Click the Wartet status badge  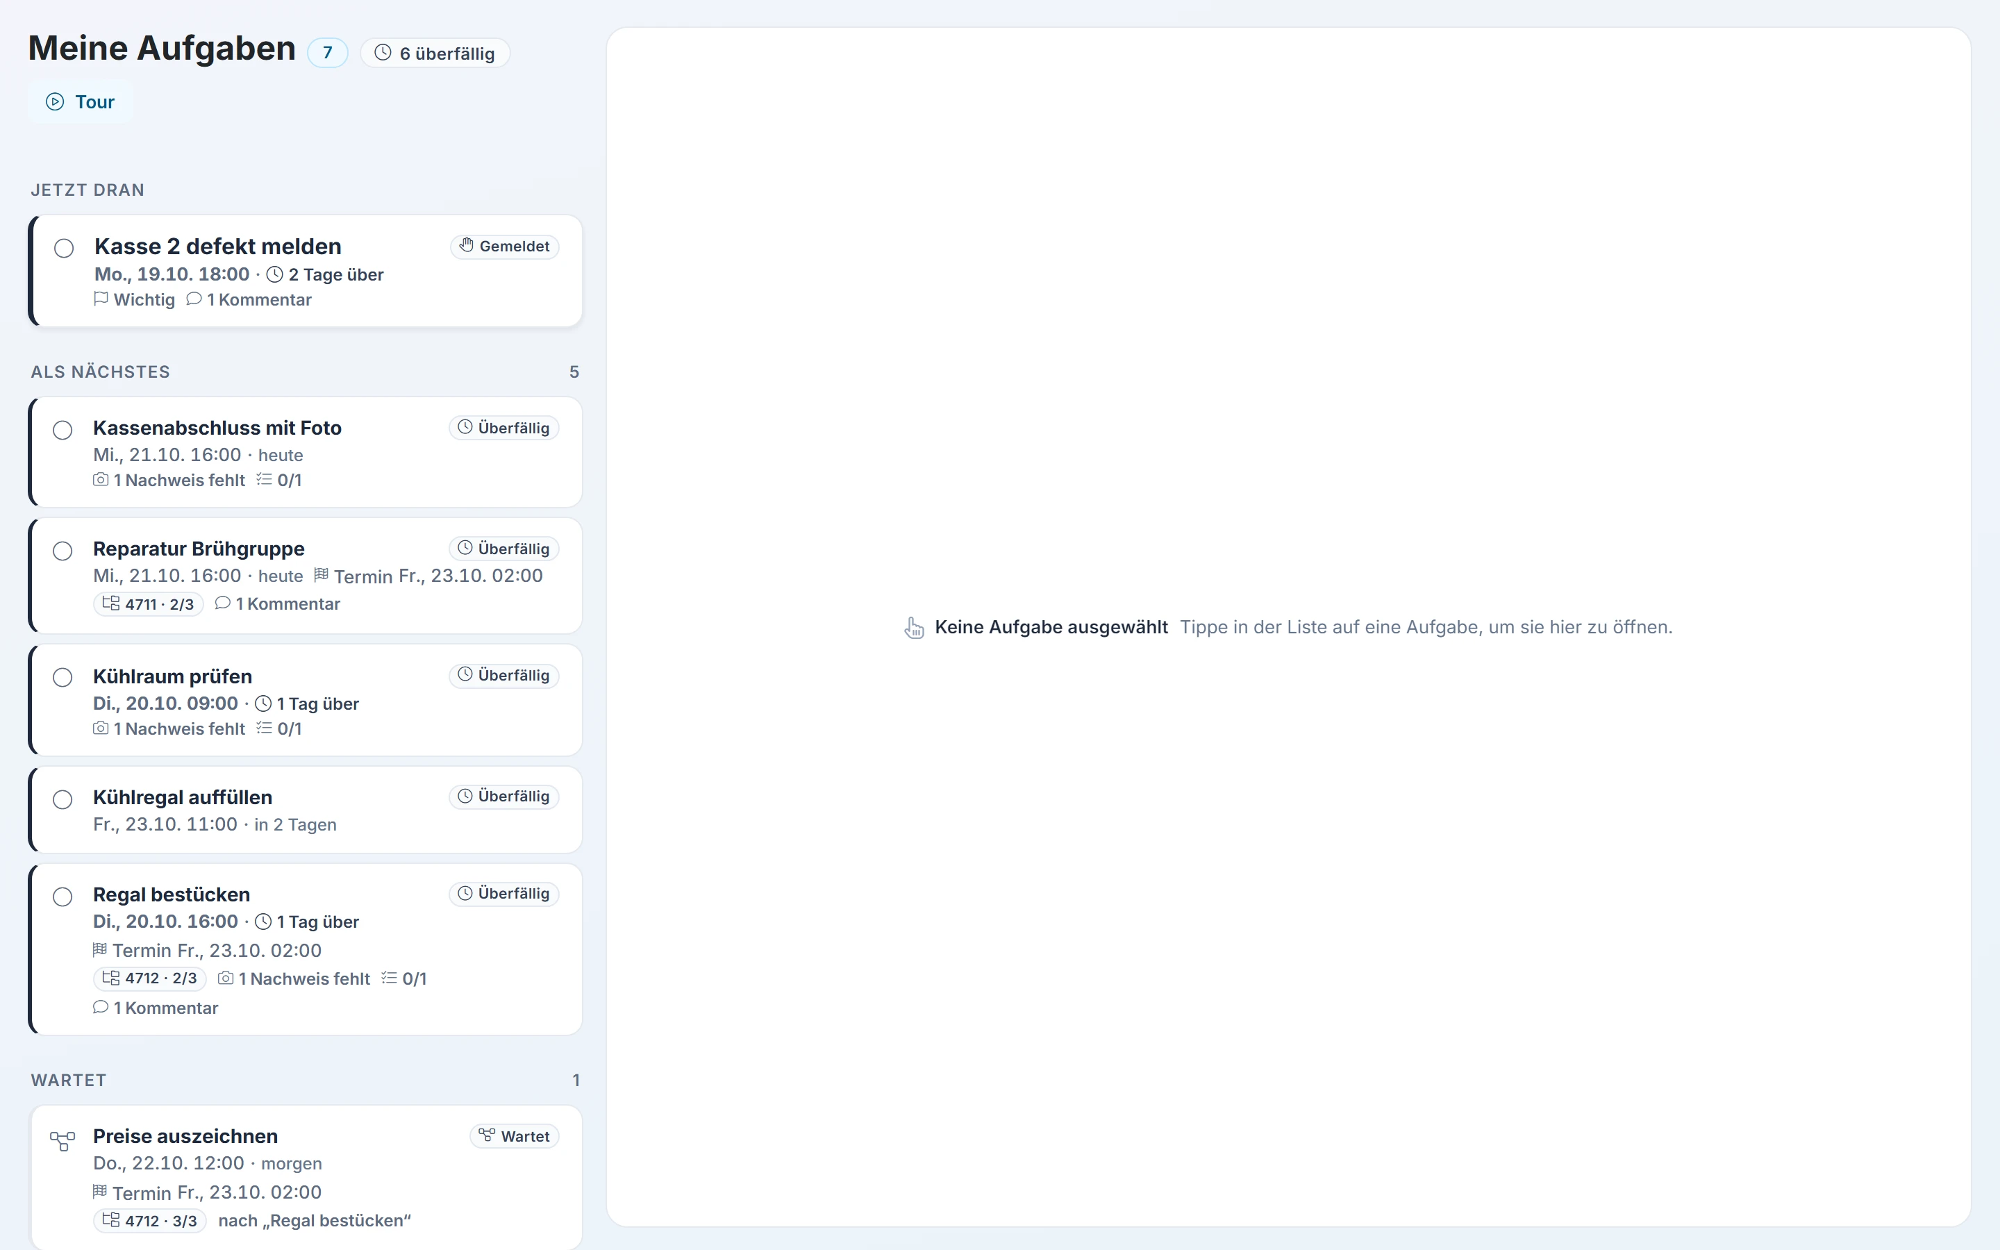(x=515, y=1136)
